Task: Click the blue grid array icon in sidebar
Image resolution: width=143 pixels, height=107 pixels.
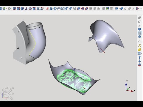Action: coord(139,53)
